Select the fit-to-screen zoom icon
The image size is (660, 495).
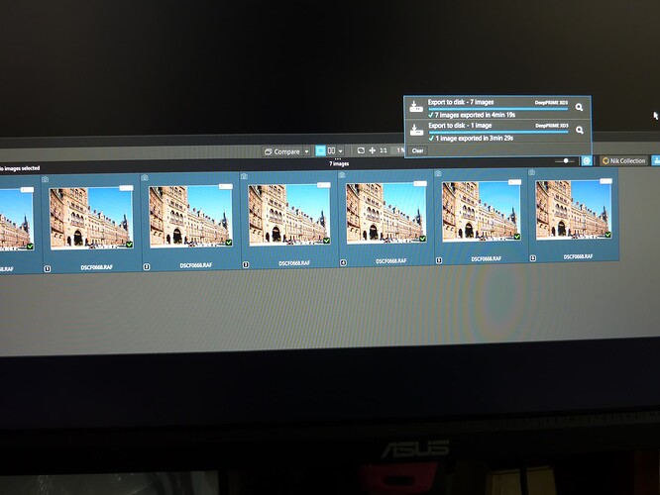[x=361, y=150]
